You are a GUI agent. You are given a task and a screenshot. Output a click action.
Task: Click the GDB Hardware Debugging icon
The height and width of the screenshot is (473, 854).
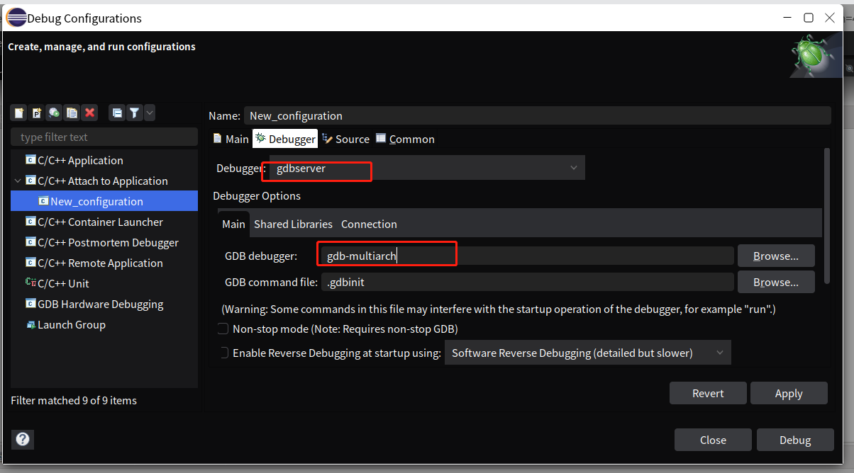click(x=30, y=304)
